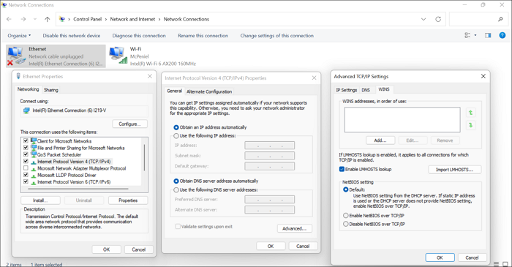Select the Wi-Fi adapter icon
Viewport: 512px width, 267px height.
(118, 55)
